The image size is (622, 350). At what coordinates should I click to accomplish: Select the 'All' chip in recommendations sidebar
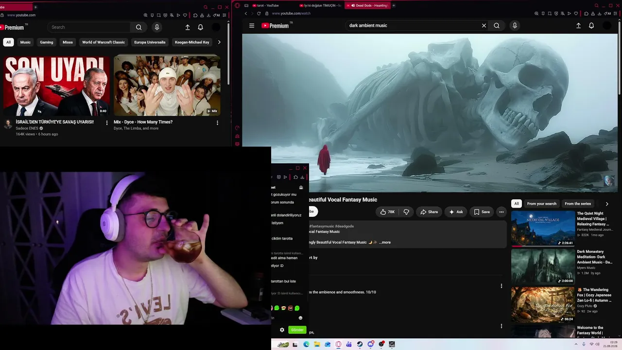[517, 204]
